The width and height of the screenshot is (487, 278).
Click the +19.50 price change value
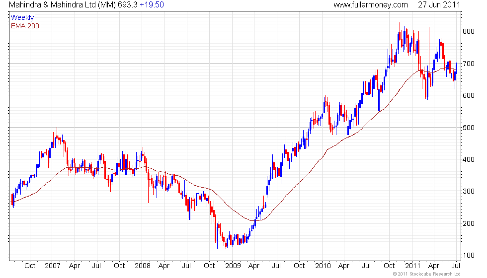pyautogui.click(x=152, y=5)
